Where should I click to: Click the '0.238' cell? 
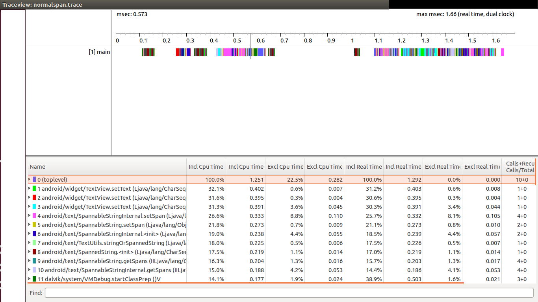tap(256, 234)
